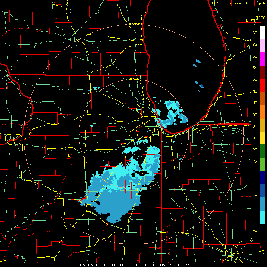267x267 pixels.
Task: Click the dark green band near 26
Action: [x=262, y=151]
